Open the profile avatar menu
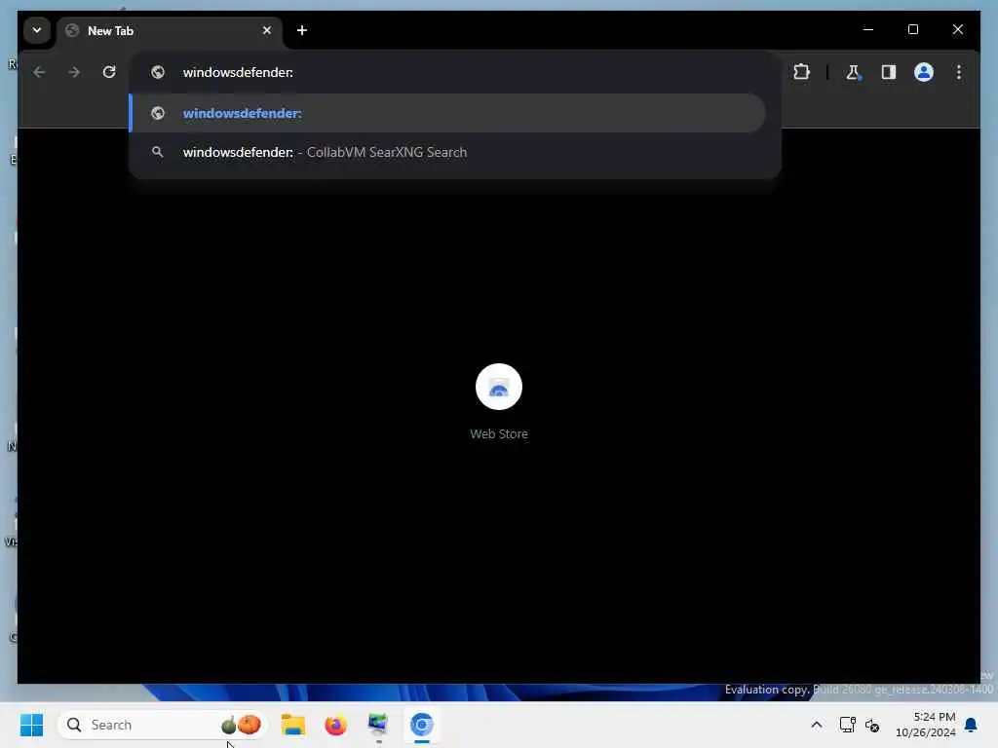The image size is (998, 748). (x=924, y=72)
